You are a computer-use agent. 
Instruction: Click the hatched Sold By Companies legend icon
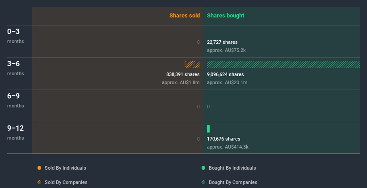[39, 182]
